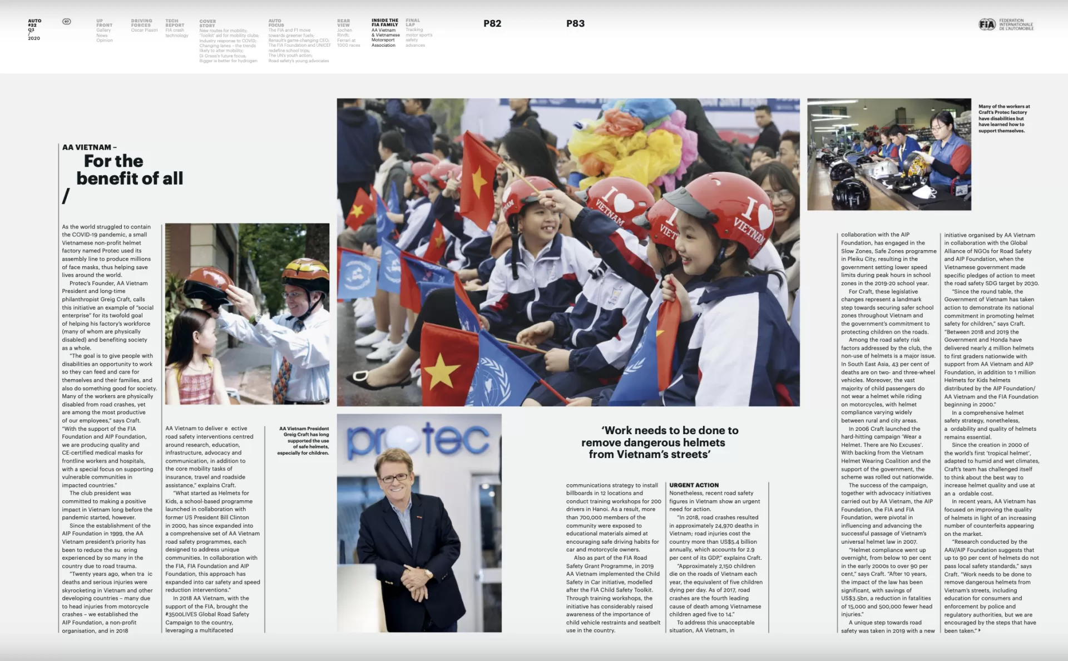Select Inside the FIA Family section

[x=385, y=23]
